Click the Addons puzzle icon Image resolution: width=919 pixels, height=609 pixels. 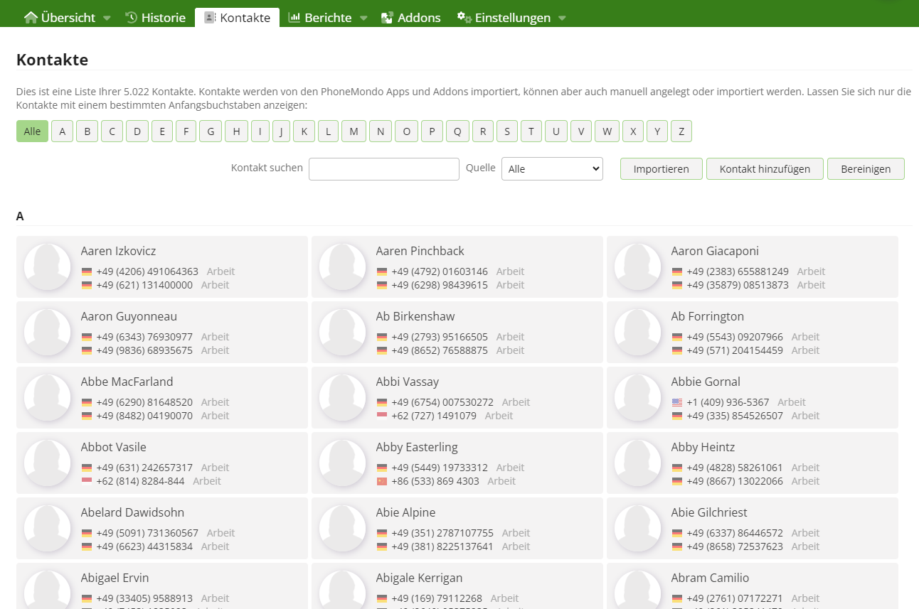(x=387, y=18)
